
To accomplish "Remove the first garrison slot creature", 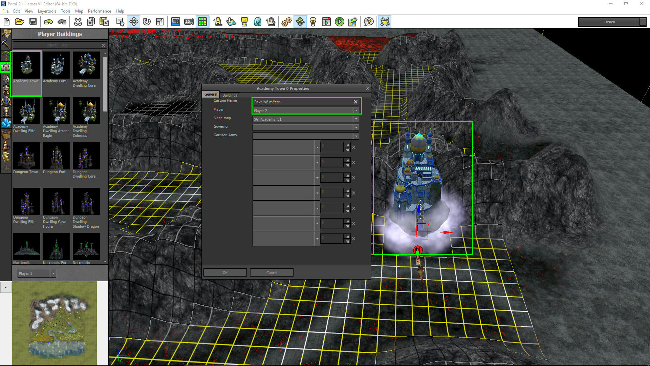I will point(353,147).
